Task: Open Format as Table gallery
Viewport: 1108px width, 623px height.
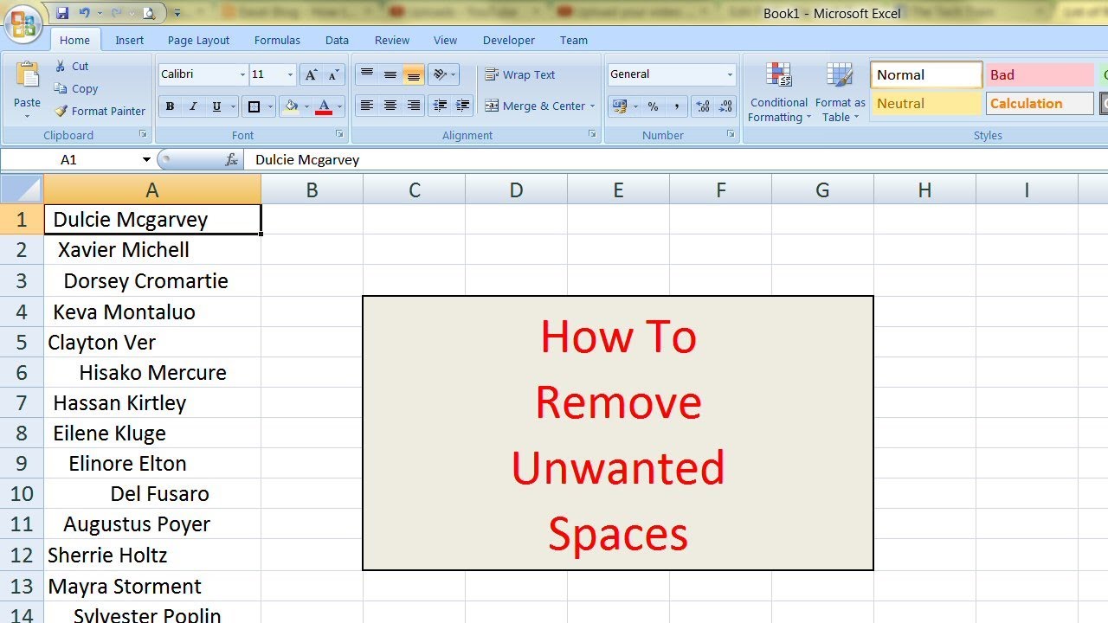Action: (840, 92)
